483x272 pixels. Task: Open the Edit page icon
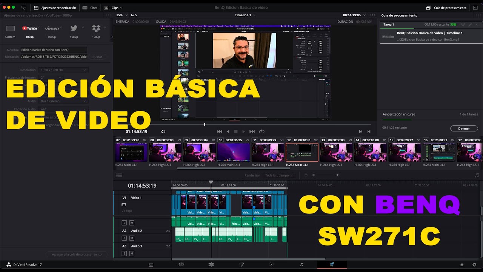coord(211,265)
